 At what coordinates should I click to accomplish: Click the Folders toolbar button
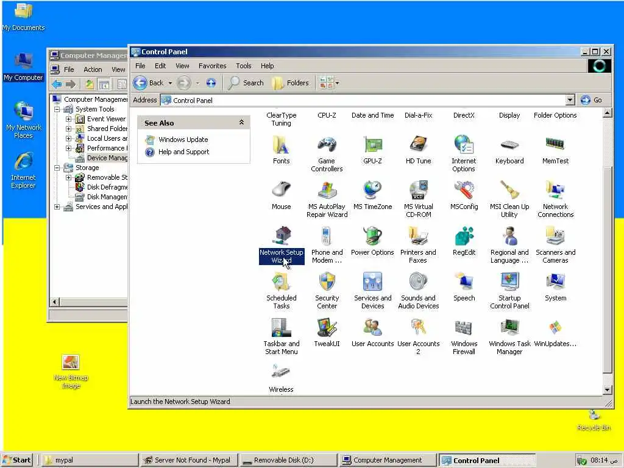tap(291, 83)
